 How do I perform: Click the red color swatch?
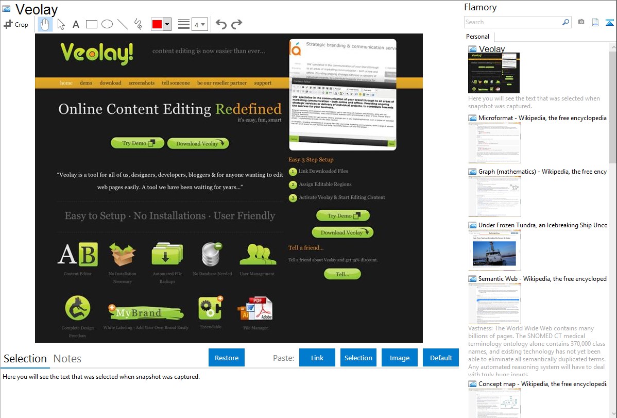[157, 24]
